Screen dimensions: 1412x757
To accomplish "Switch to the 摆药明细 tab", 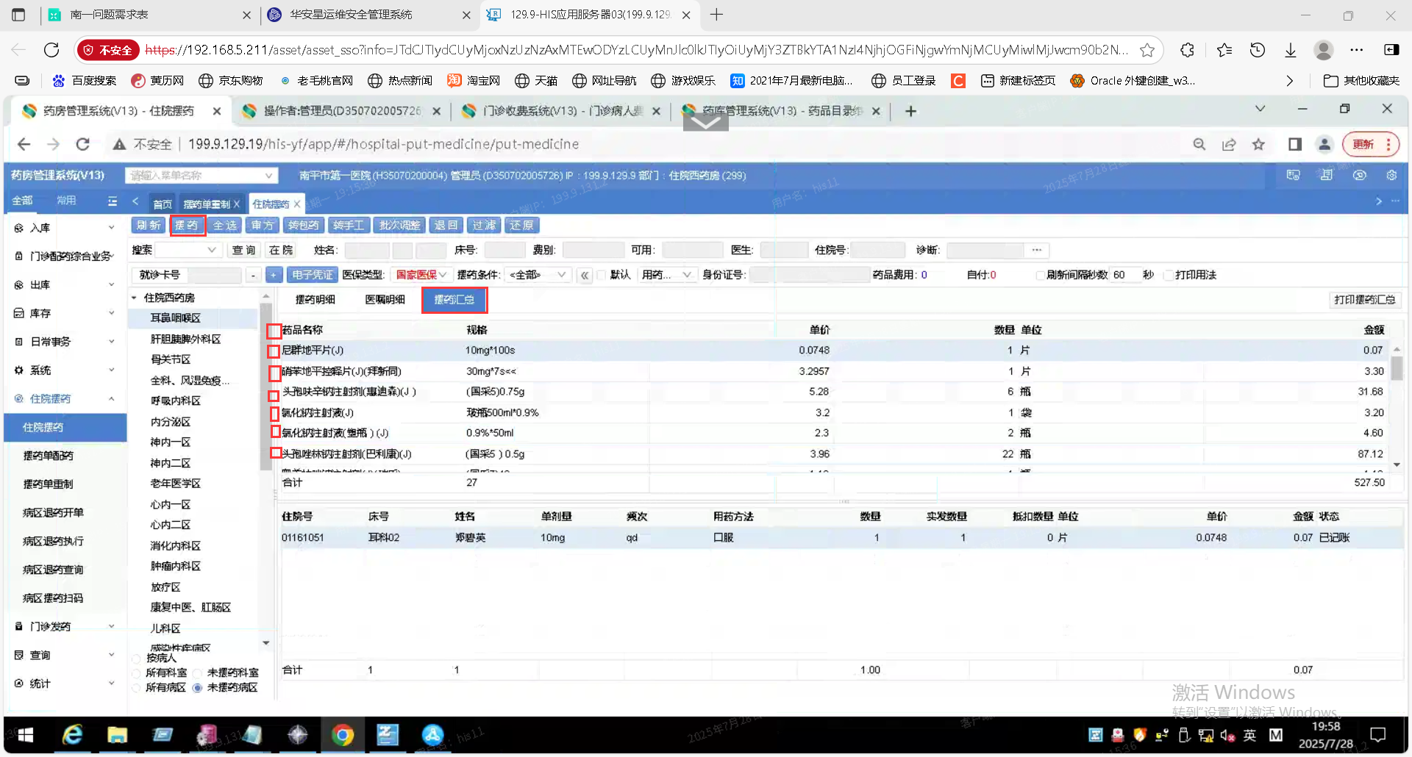I will point(315,299).
